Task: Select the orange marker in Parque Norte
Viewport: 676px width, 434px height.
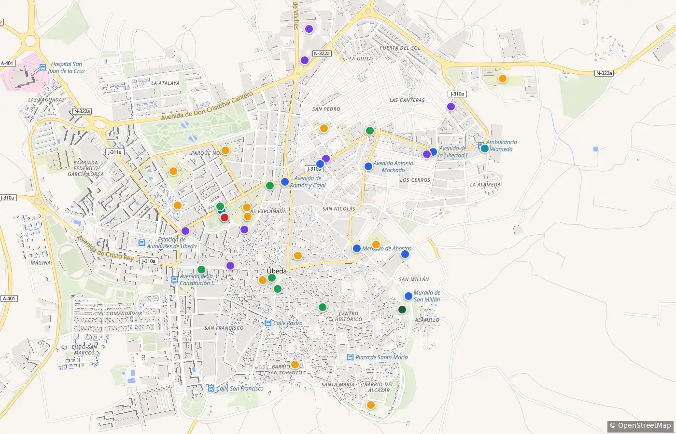Action: (225, 150)
